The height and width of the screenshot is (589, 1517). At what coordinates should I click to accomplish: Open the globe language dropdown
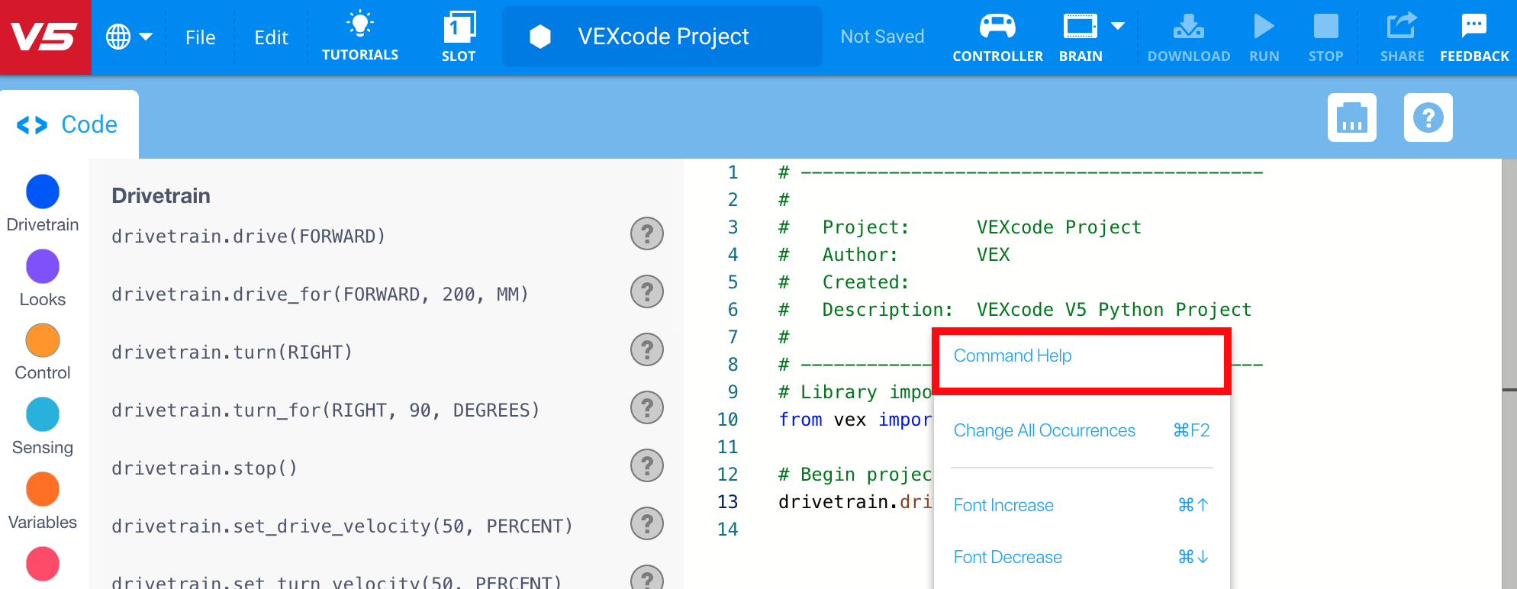click(x=128, y=37)
